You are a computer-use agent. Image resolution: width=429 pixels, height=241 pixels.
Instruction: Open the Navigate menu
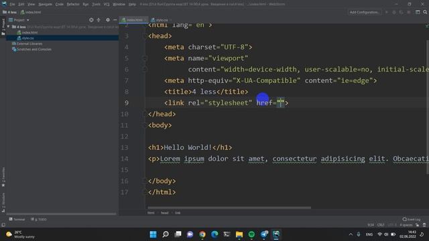point(45,4)
